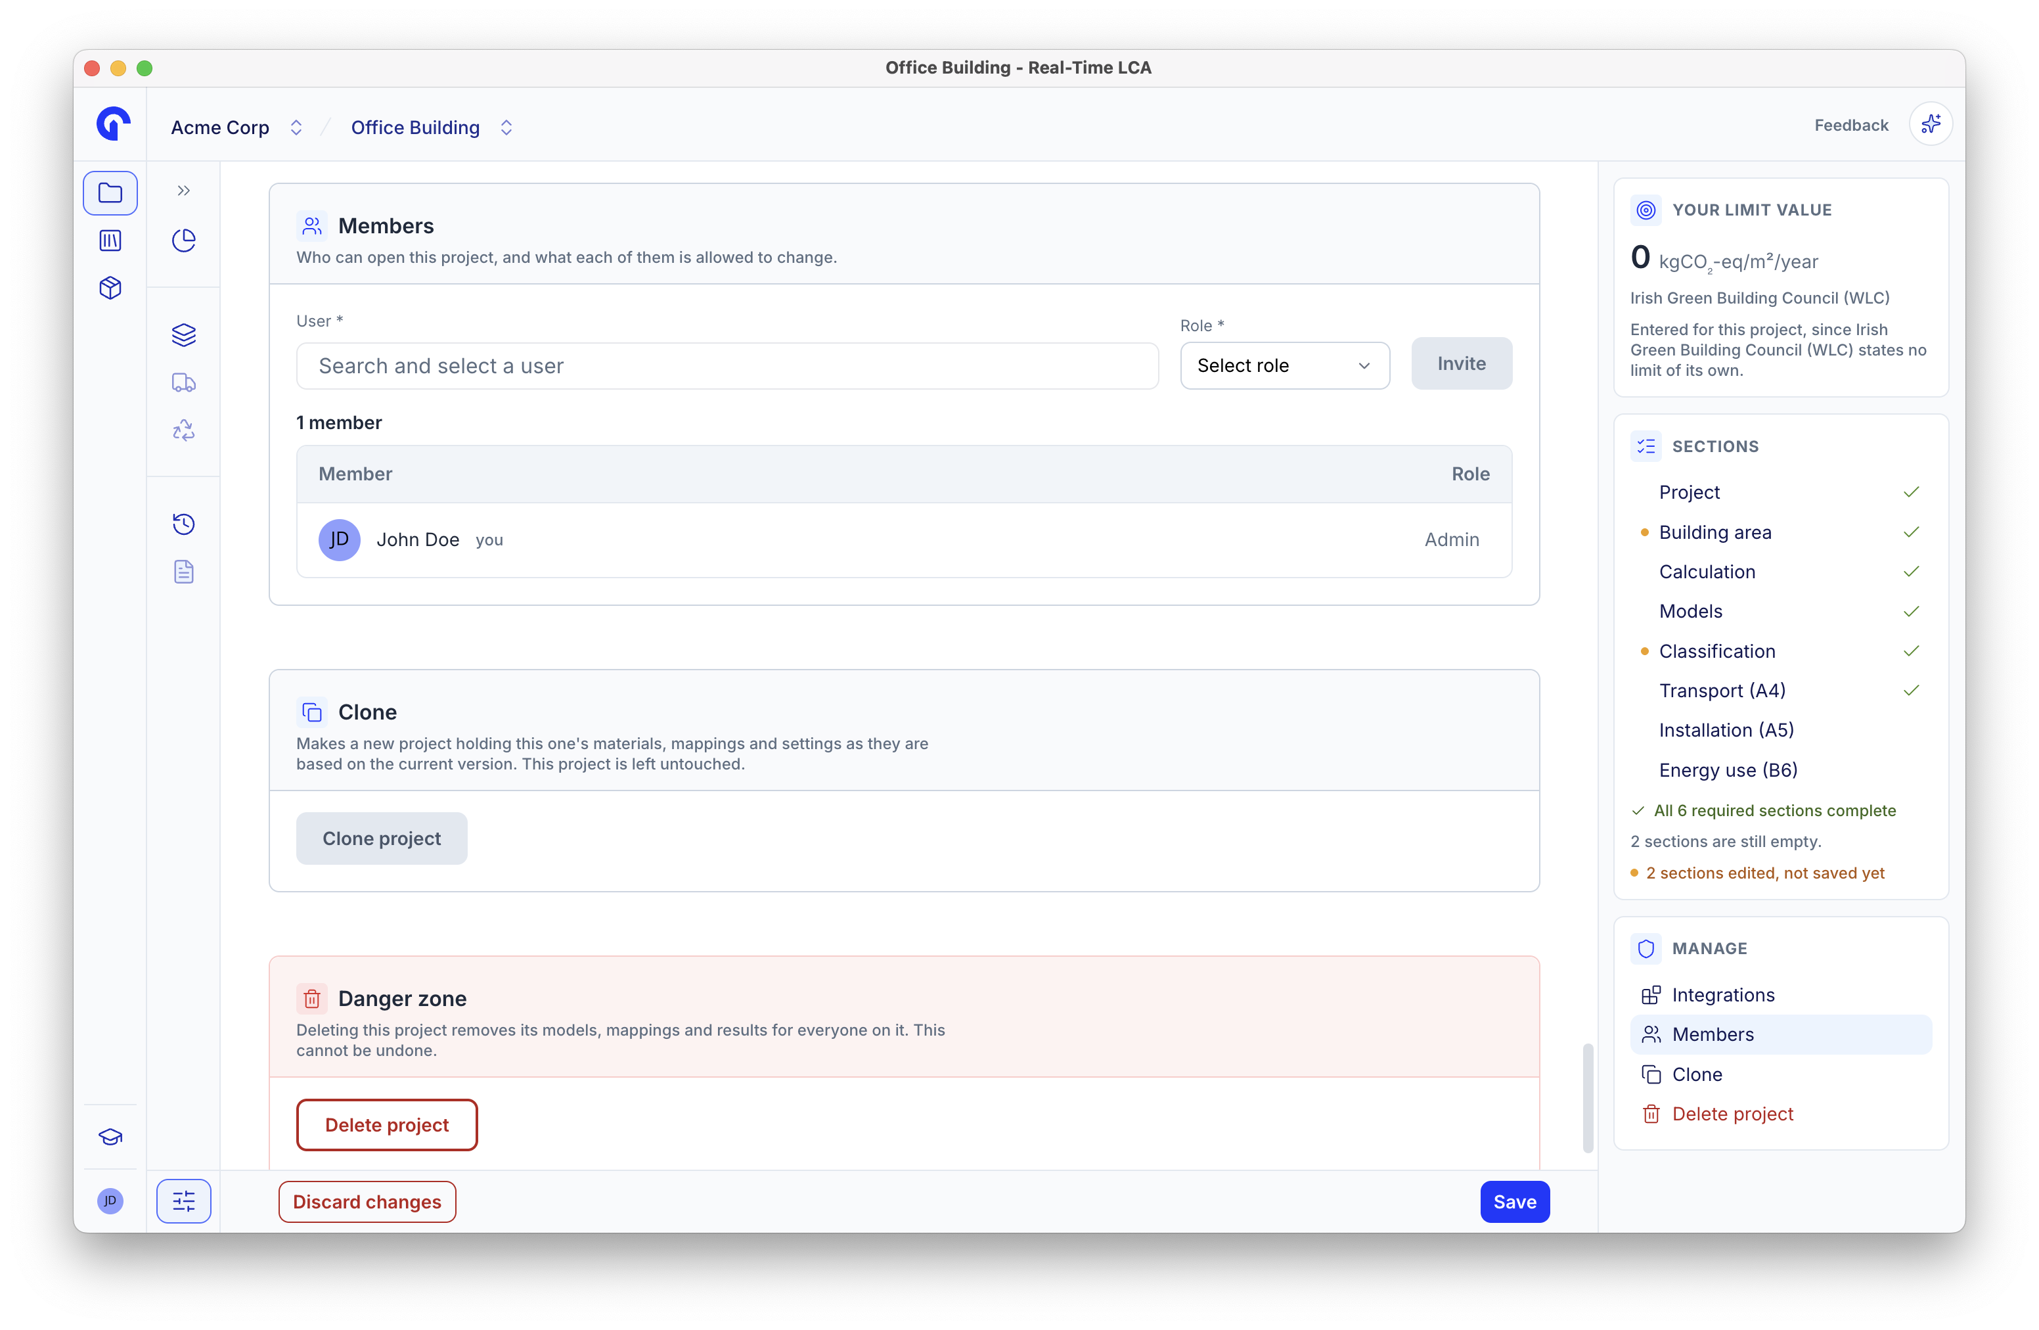The image size is (2039, 1330).
Task: Open the recycle icon in sidebar
Action: click(x=183, y=430)
